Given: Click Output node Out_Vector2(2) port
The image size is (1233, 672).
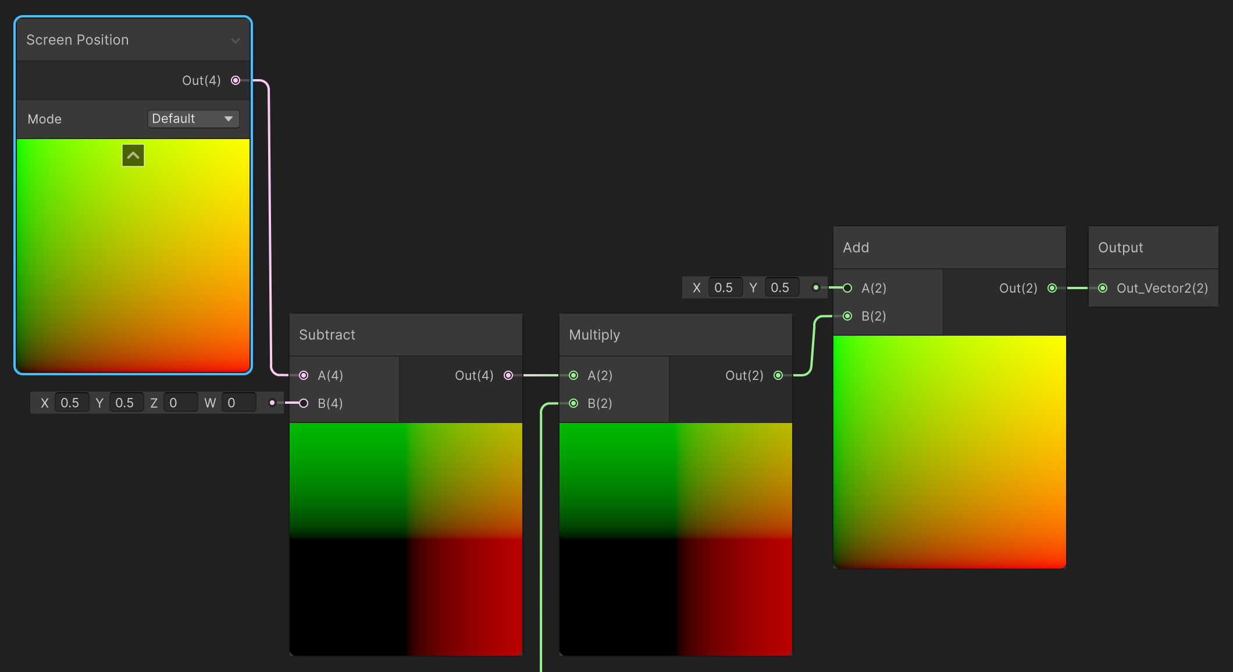Looking at the screenshot, I should click(1103, 288).
